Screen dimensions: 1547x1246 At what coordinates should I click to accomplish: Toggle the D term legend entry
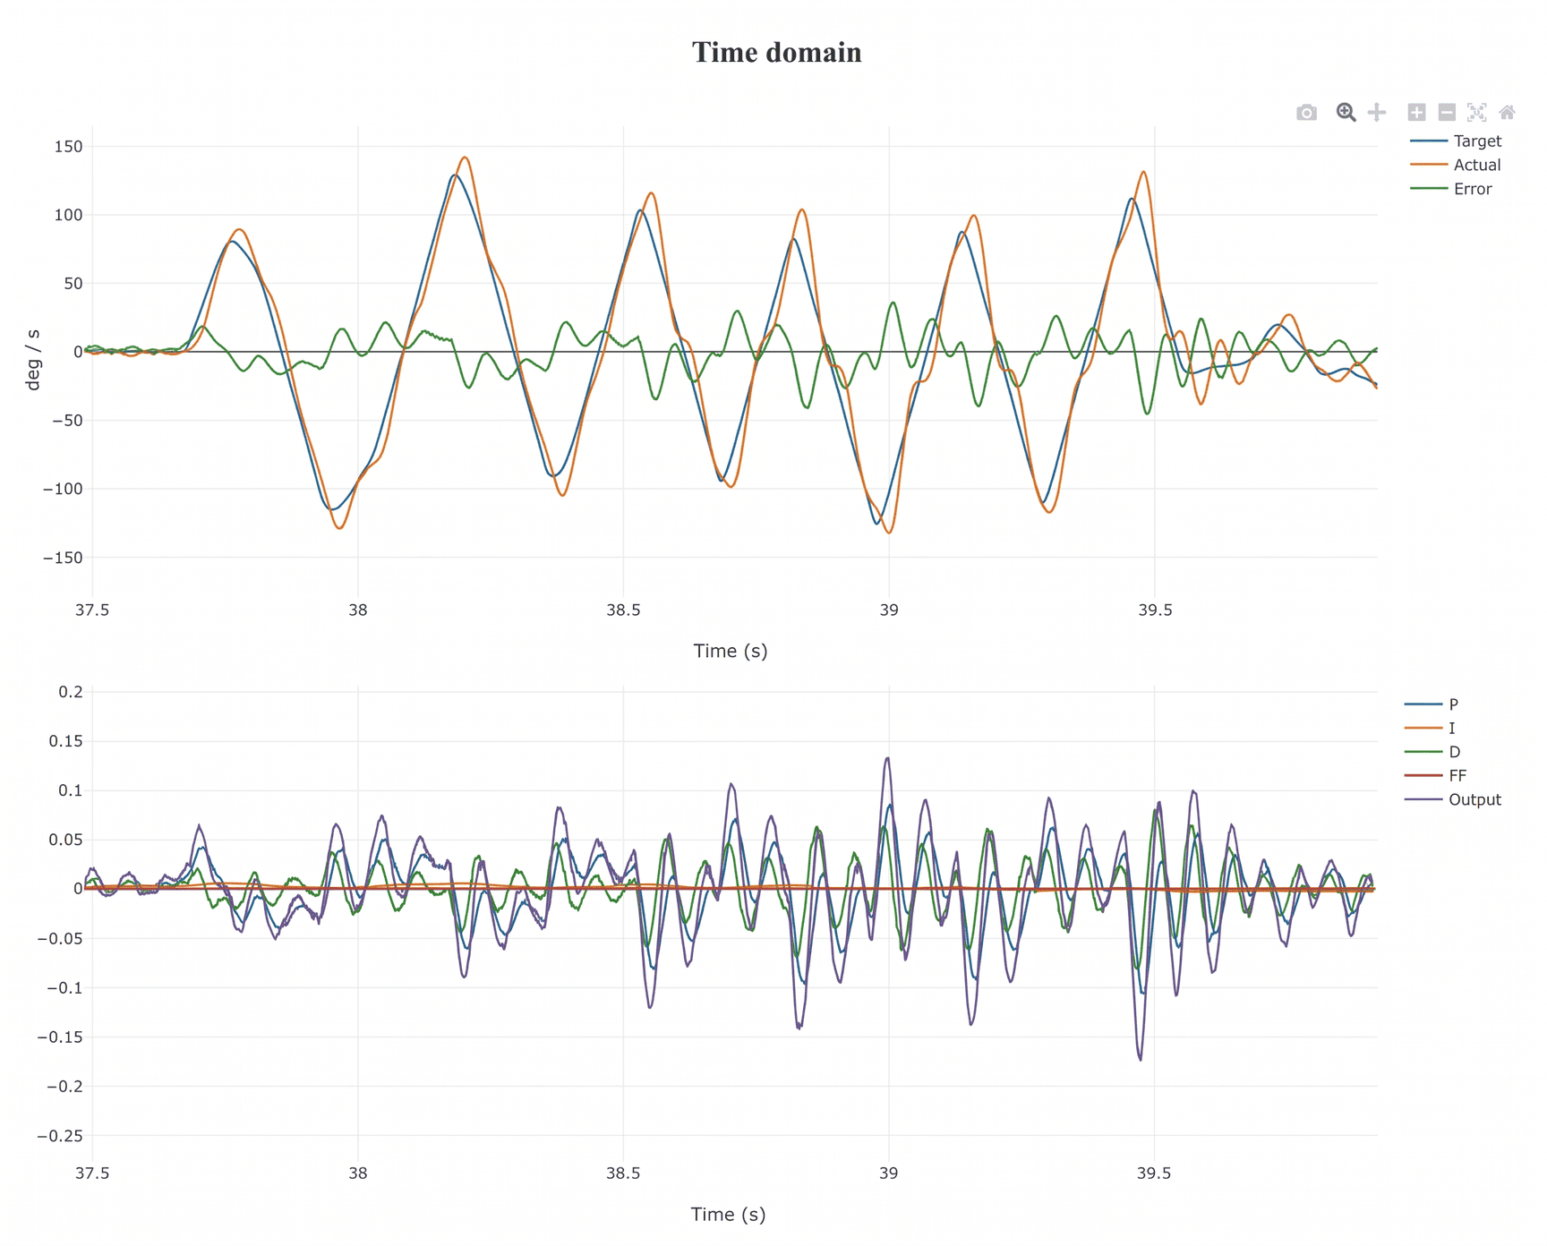1432,752
